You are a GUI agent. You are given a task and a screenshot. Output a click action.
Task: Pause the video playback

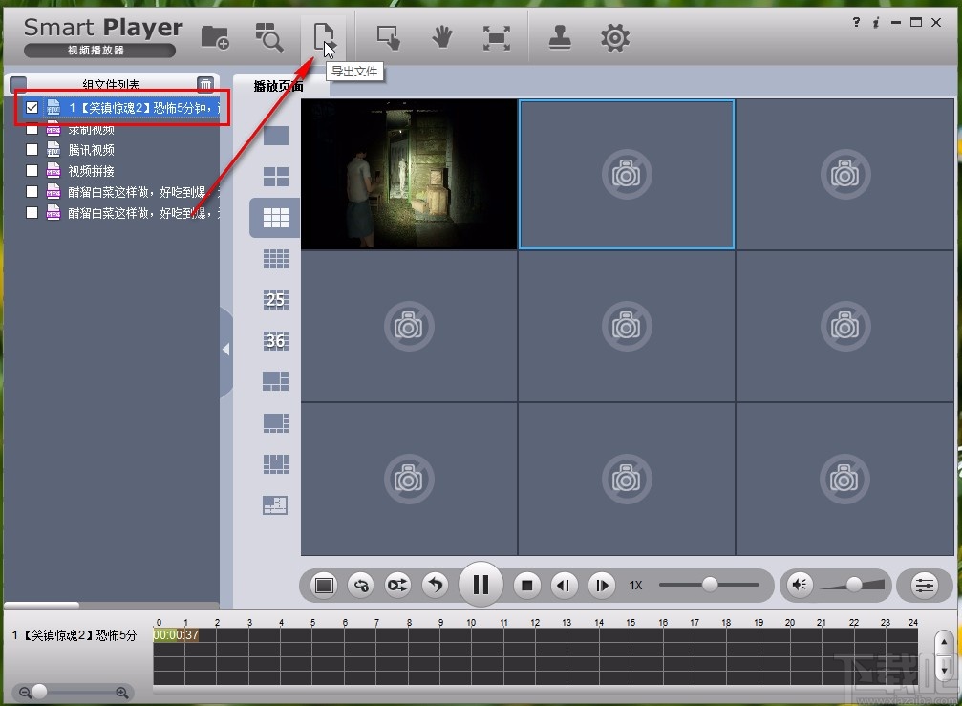pos(481,585)
